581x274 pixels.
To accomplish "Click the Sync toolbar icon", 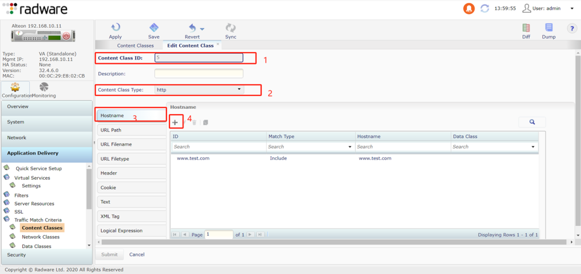I will click(x=231, y=28).
